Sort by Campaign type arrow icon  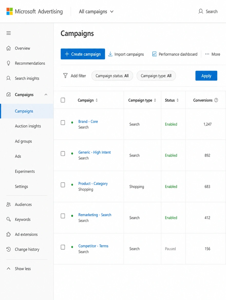pos(155,100)
